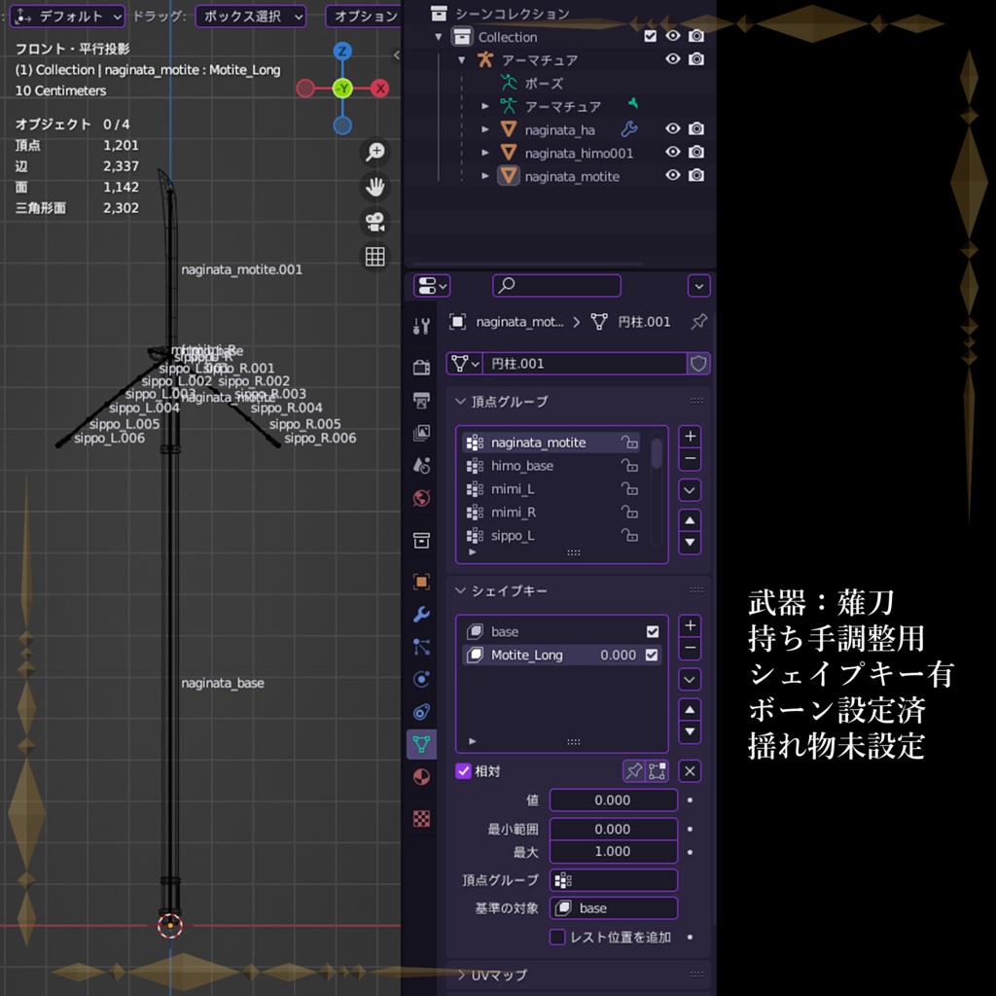996x996 pixels.
Task: Uncheck the 相対 relative checkbox
Action: (463, 771)
